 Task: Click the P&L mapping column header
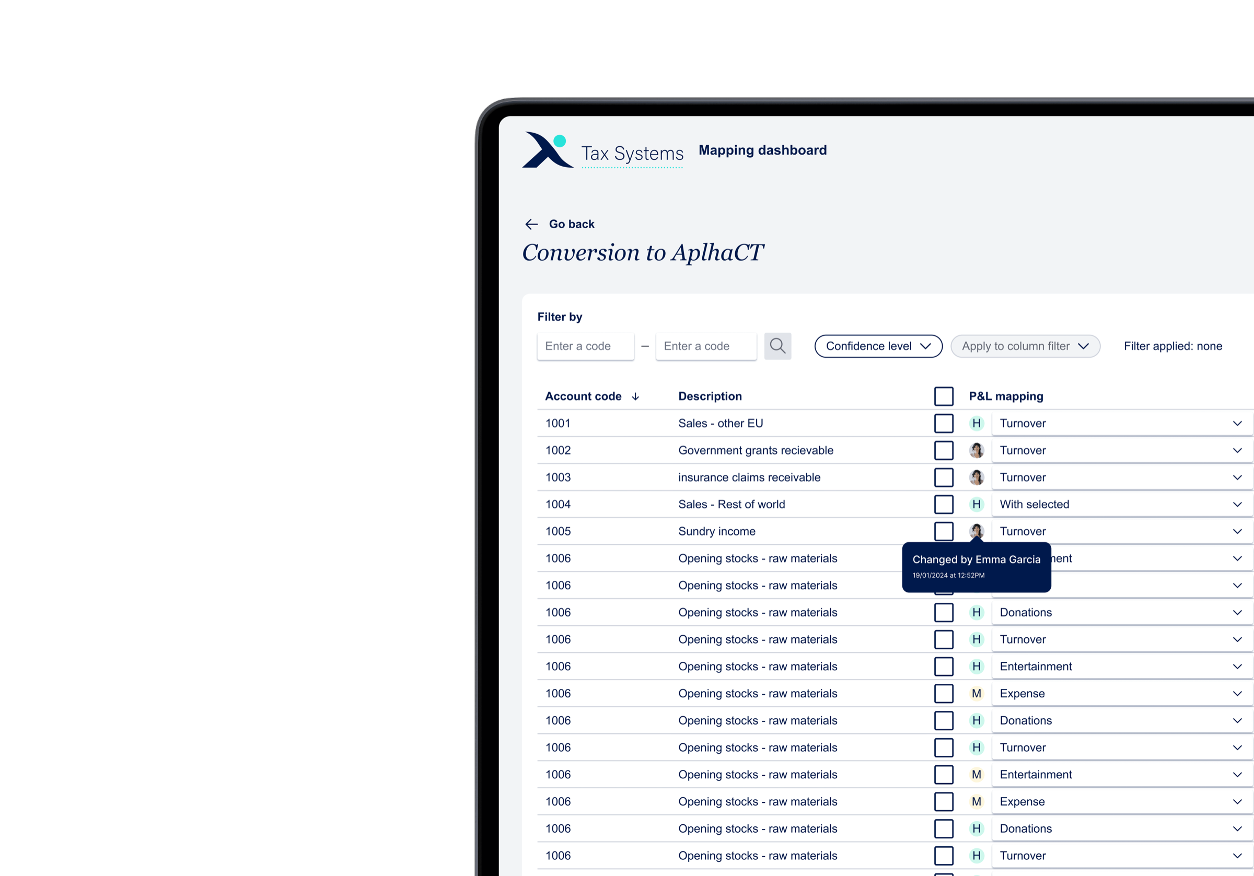(1005, 396)
